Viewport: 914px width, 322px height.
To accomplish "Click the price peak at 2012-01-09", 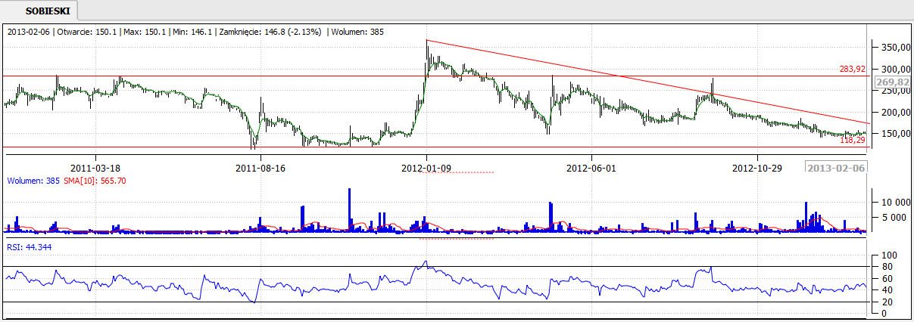I will click(426, 41).
